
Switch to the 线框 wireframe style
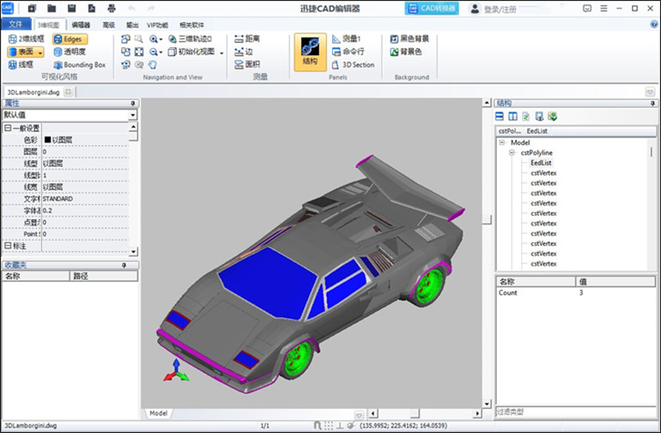pyautogui.click(x=21, y=64)
